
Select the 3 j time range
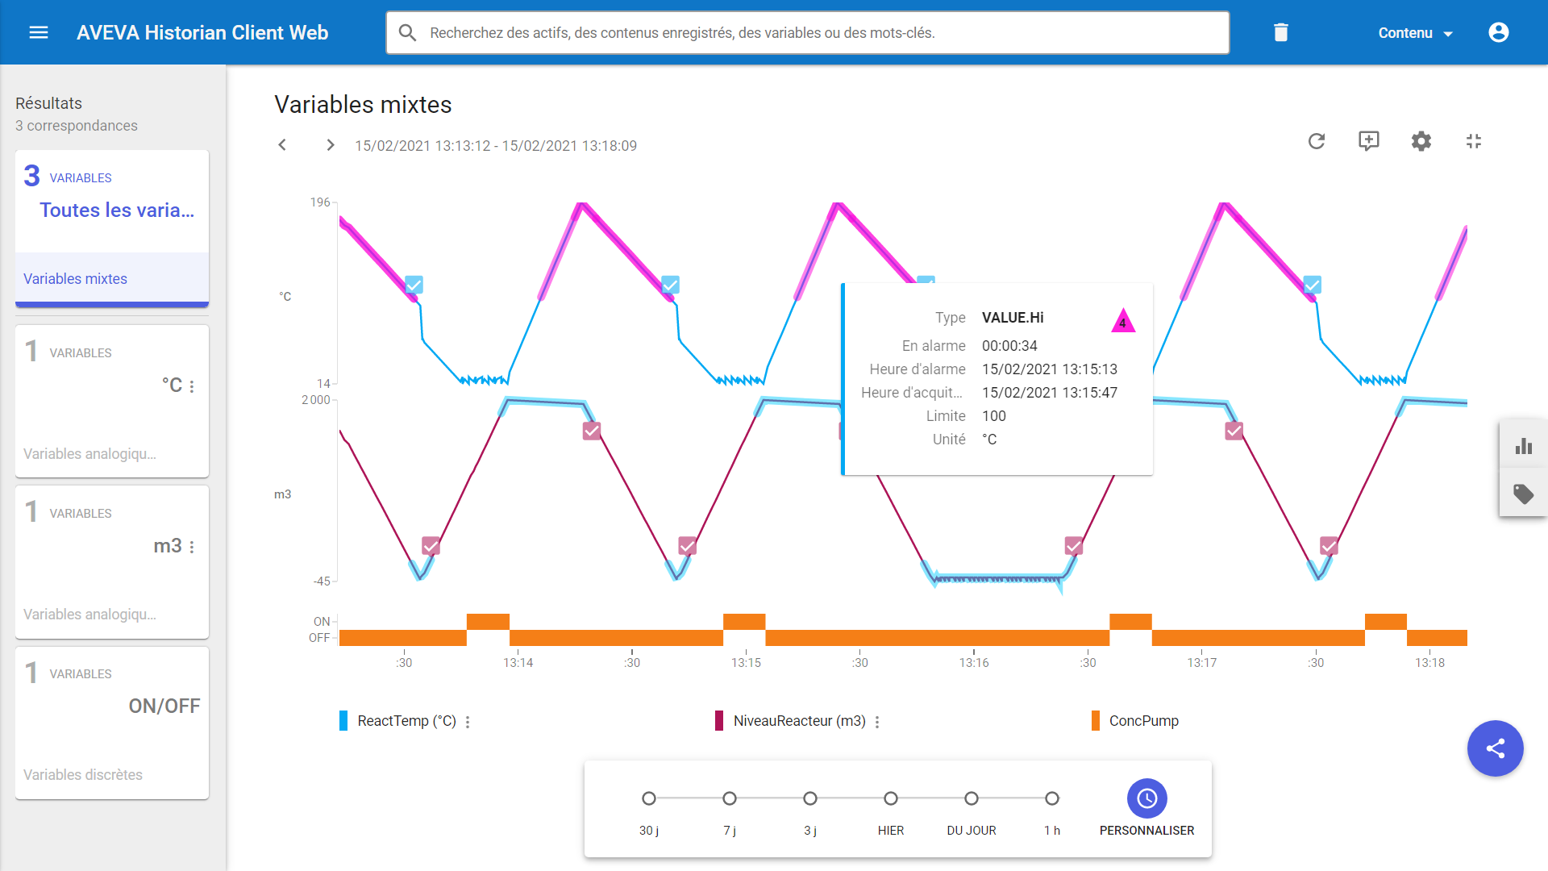pos(810,798)
